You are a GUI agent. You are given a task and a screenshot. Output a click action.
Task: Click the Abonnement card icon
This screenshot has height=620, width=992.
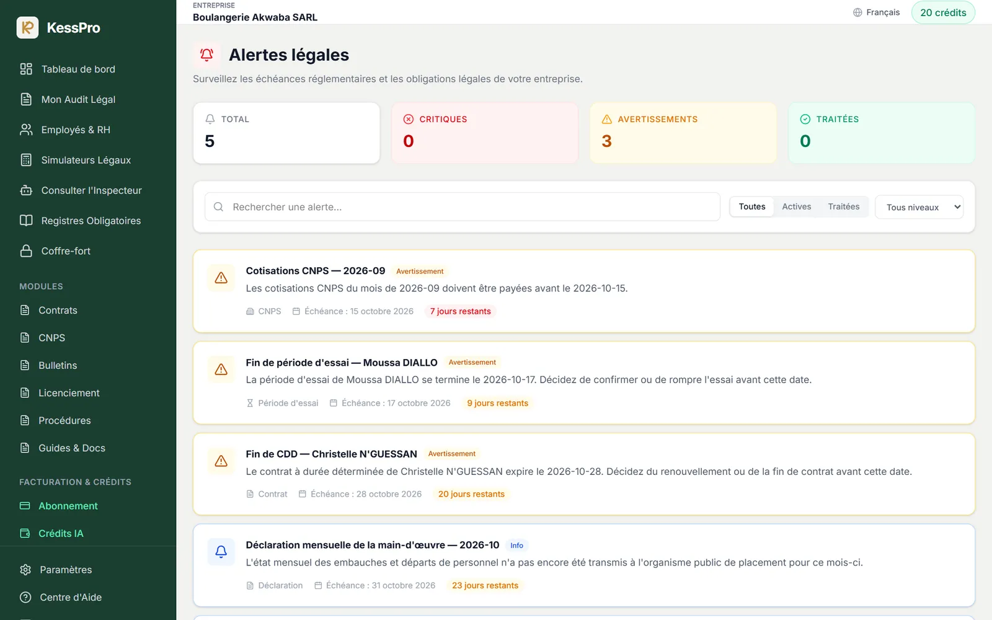click(x=25, y=506)
